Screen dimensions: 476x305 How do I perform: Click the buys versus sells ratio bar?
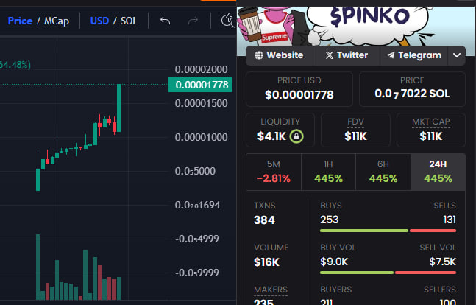[388, 231]
